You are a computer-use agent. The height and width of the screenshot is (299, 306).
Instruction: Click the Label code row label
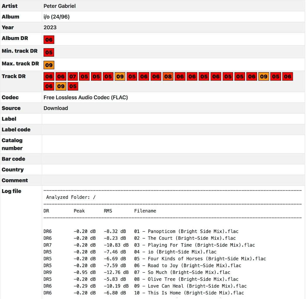(x=16, y=130)
